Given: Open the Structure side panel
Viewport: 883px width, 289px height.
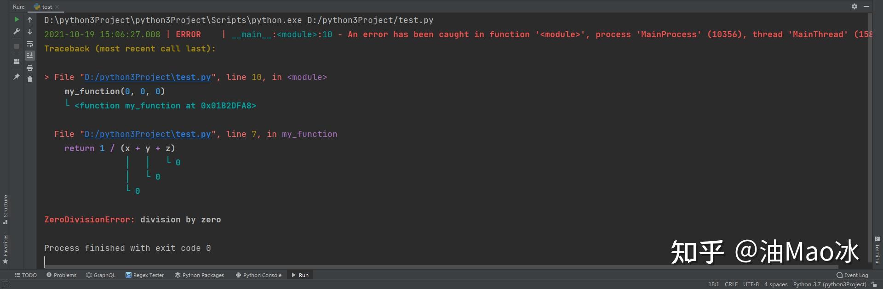Looking at the screenshot, I should 6,210.
